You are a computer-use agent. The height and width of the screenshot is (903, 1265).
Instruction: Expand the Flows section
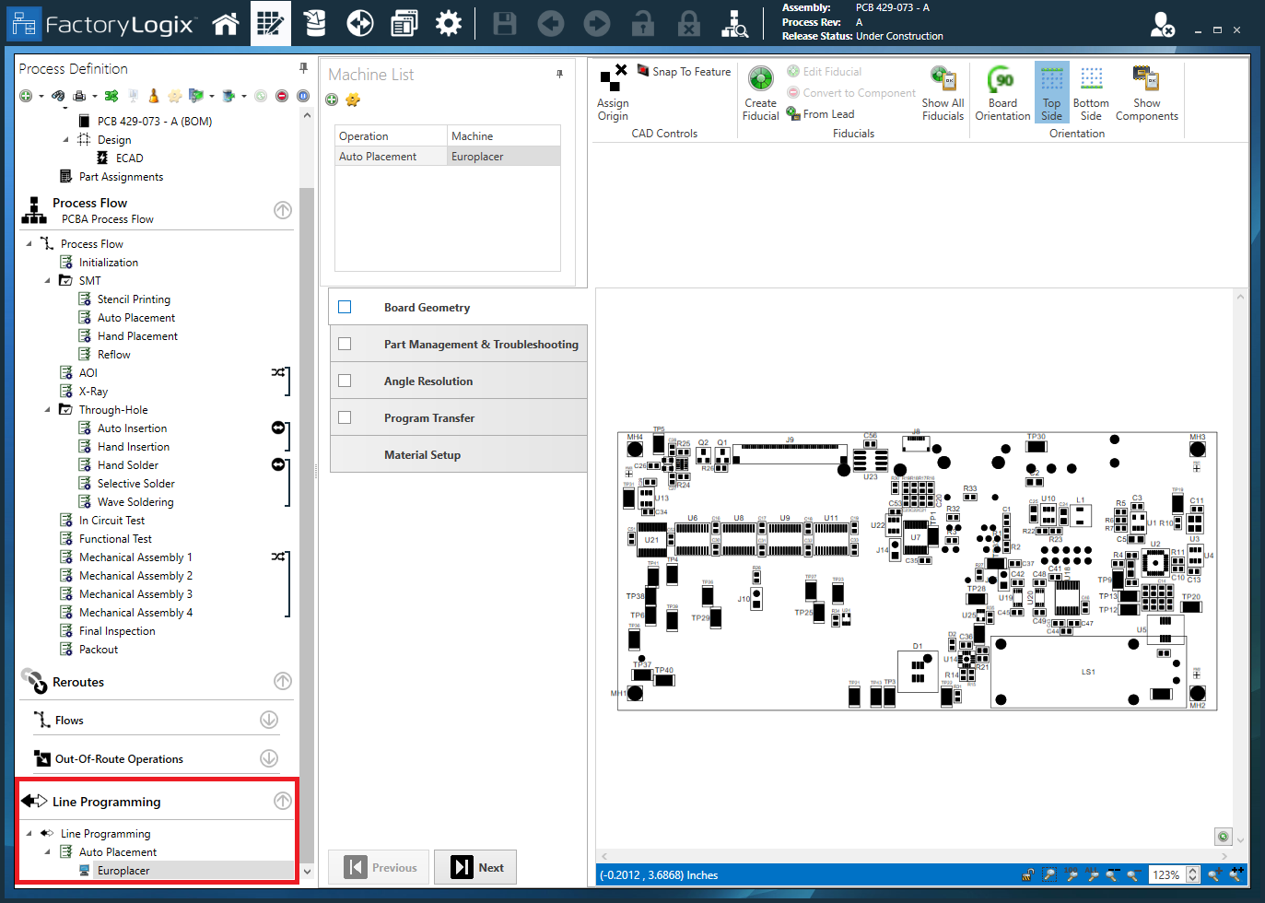point(269,721)
